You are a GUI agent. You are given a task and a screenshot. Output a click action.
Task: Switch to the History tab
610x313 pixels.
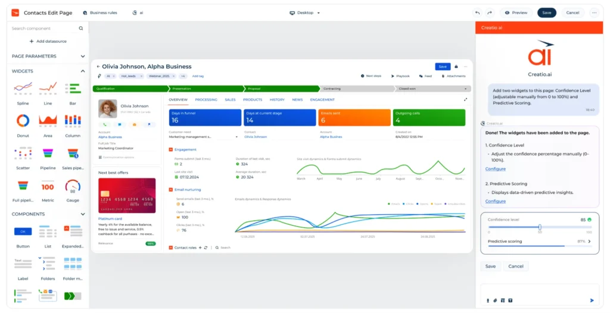(x=277, y=100)
